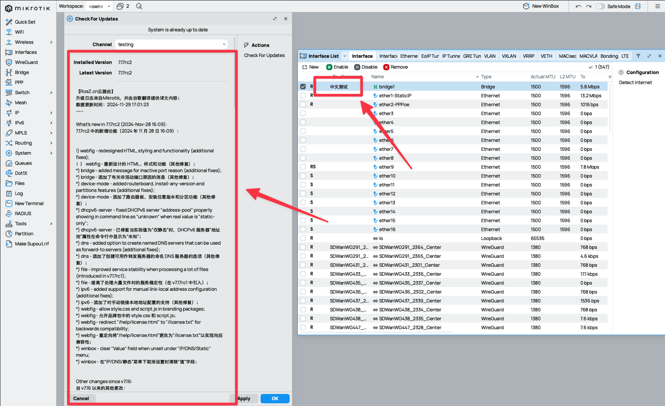
Task: Sort by the Name column header
Action: tap(377, 77)
